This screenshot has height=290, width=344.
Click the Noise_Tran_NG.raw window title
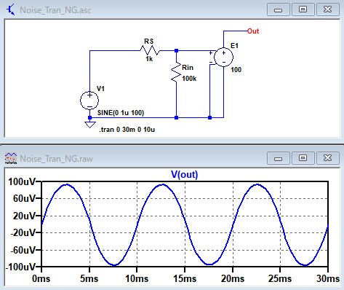56,159
